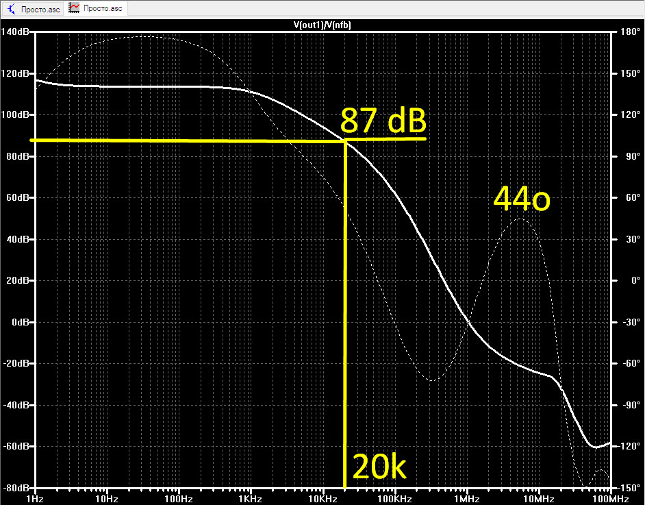Click the 1Hz frequency axis label
Screen dimensions: 645x505
pyautogui.click(x=34, y=500)
